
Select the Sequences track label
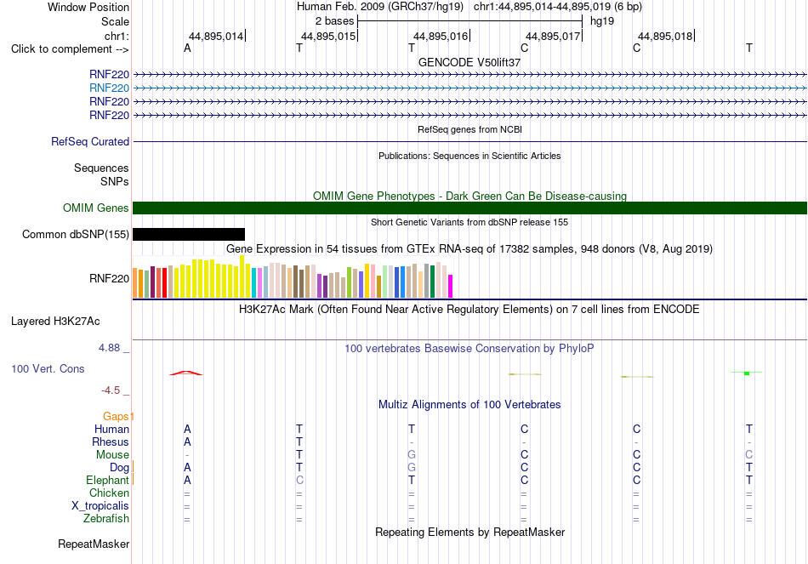[x=101, y=168]
